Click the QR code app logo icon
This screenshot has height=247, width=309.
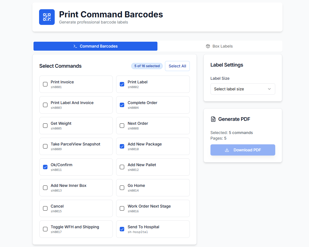tap(47, 17)
